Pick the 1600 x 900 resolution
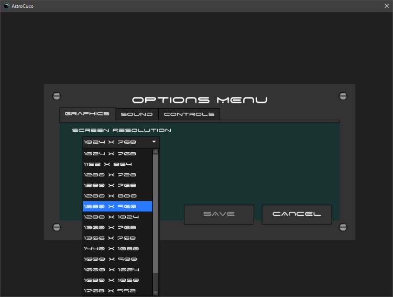The image size is (393, 297). click(117, 259)
